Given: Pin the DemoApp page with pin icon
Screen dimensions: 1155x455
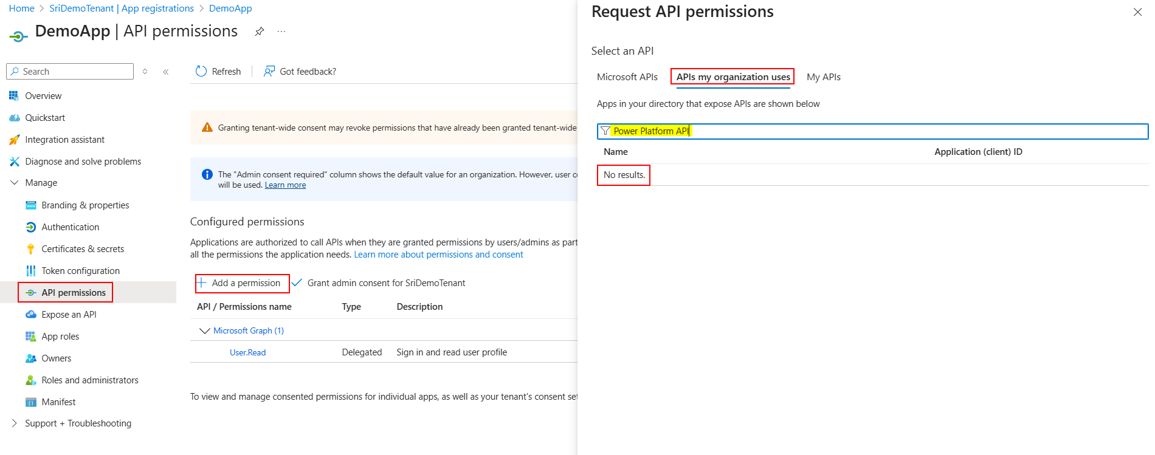Looking at the screenshot, I should pos(260,32).
